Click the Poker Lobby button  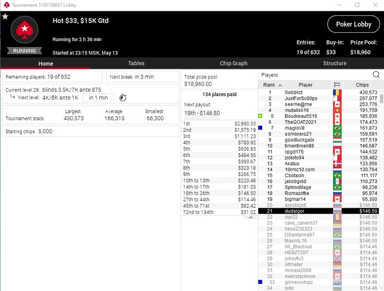pos(354,24)
